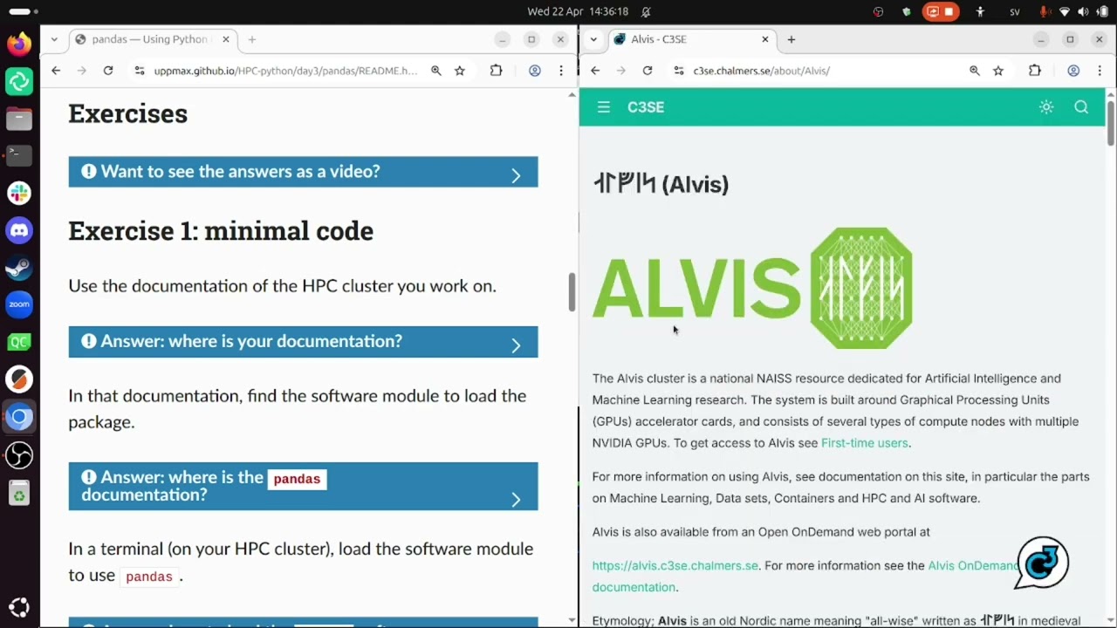Image resolution: width=1117 pixels, height=628 pixels.
Task: Click the c3se.chalmers.se/about/Alvis/ address bar
Action: (x=761, y=71)
